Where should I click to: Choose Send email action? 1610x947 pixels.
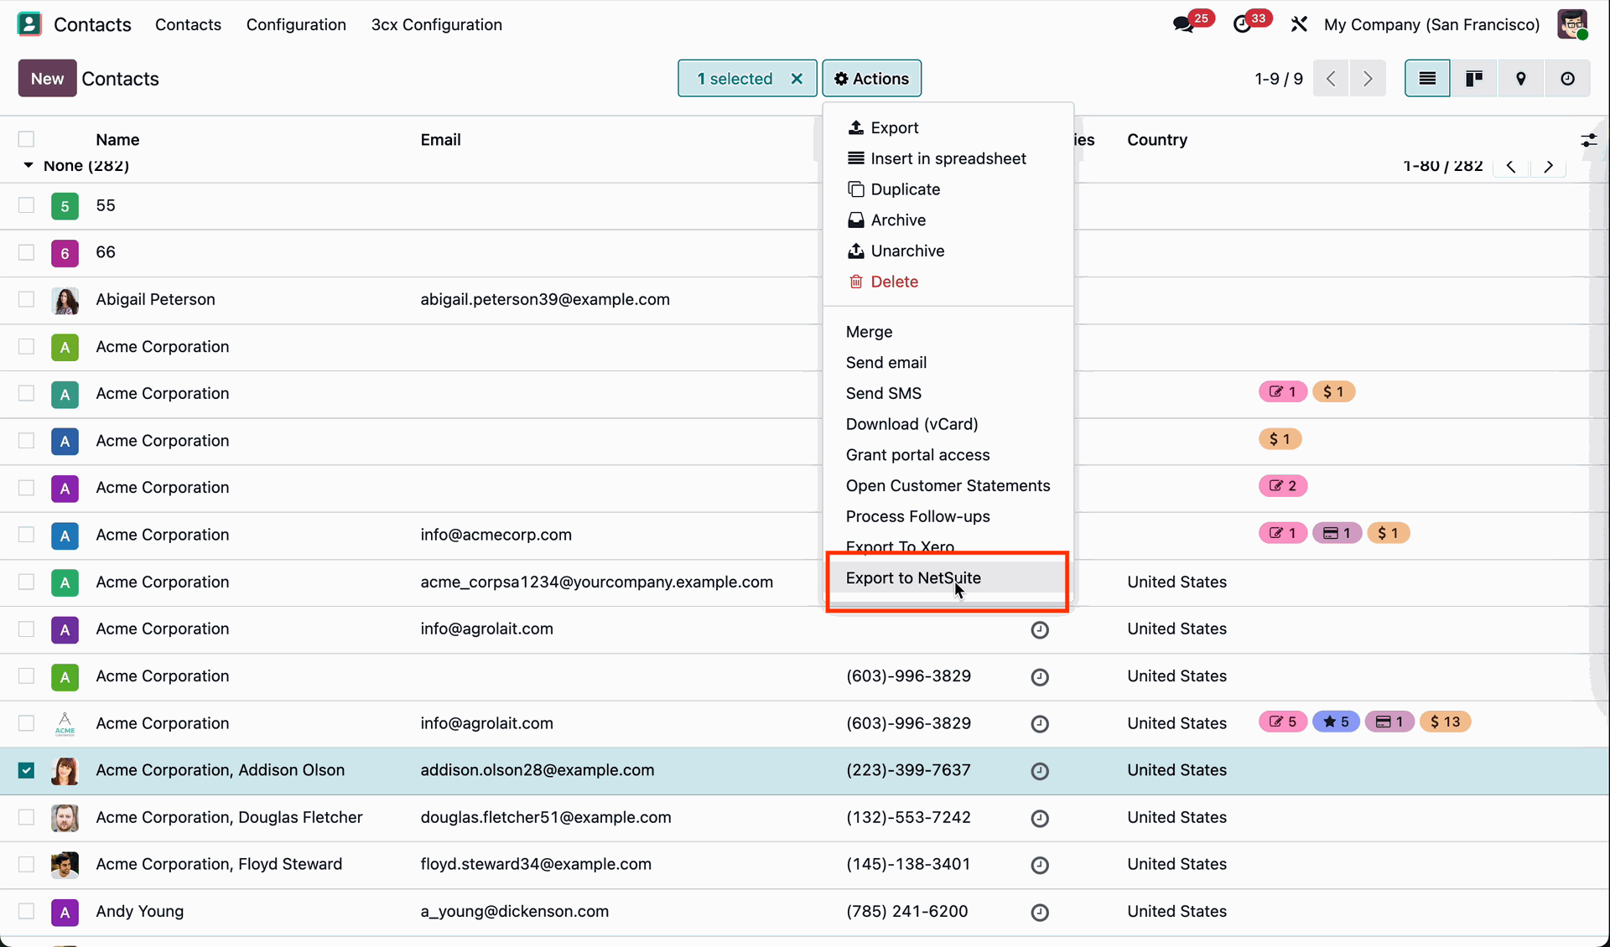coord(948,363)
